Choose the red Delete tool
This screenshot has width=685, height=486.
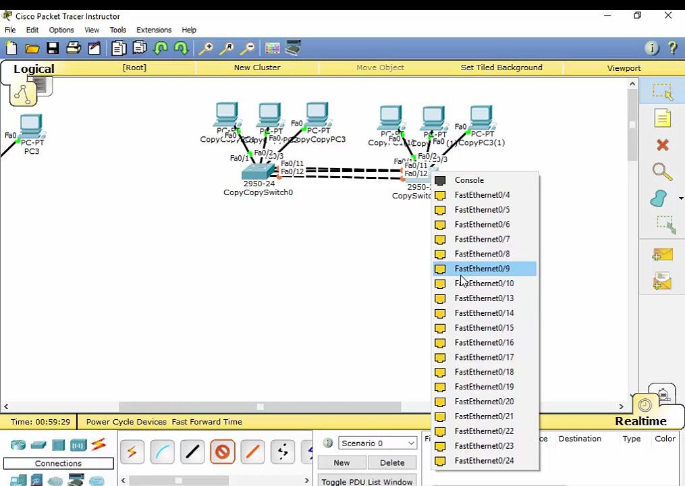point(662,144)
